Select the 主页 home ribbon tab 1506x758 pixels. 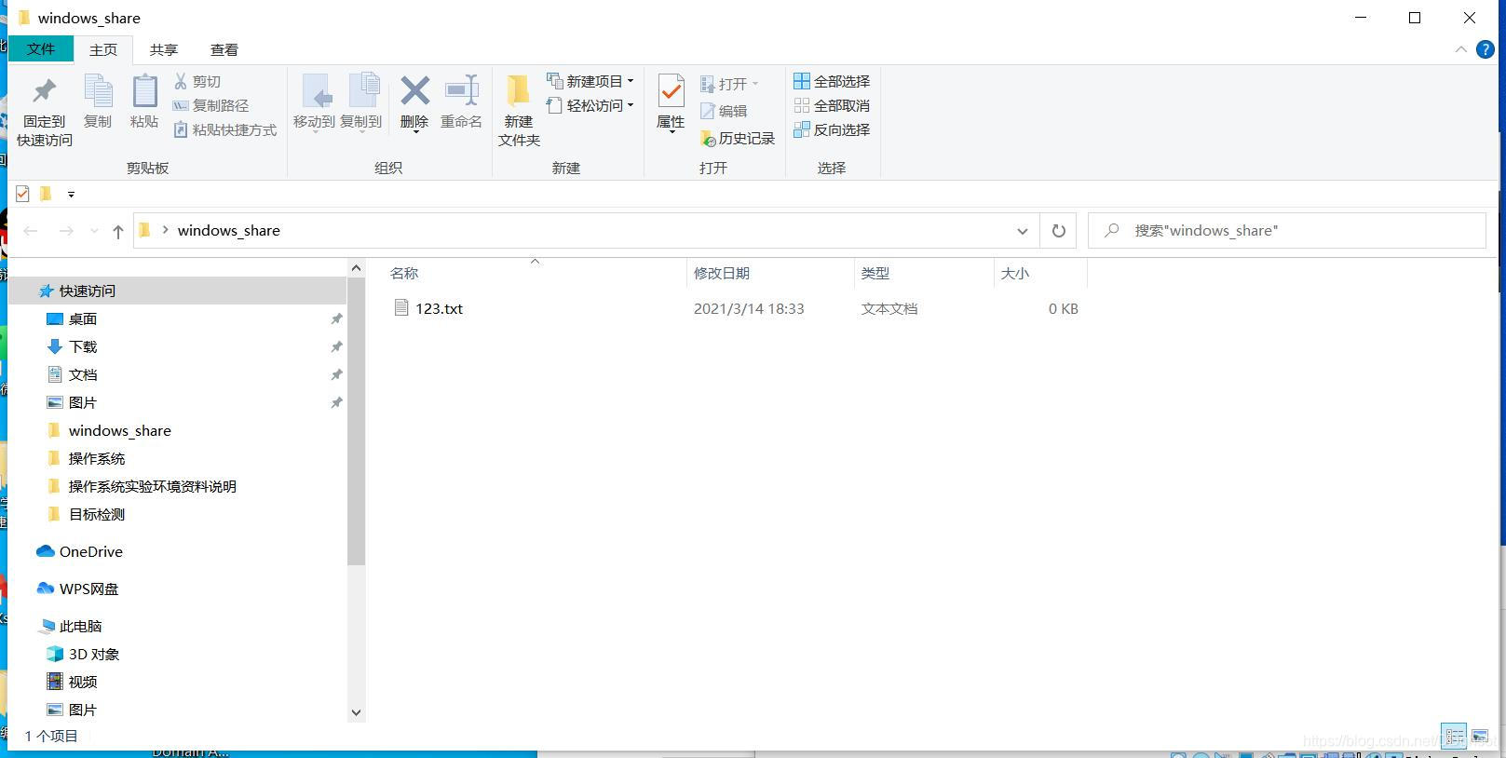click(103, 49)
